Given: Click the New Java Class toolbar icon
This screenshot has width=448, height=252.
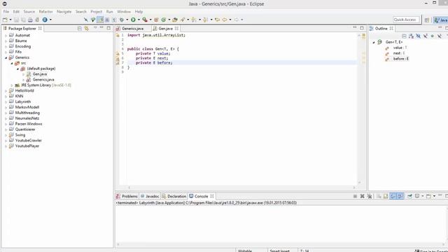Looking at the screenshot, I should coord(164,20).
